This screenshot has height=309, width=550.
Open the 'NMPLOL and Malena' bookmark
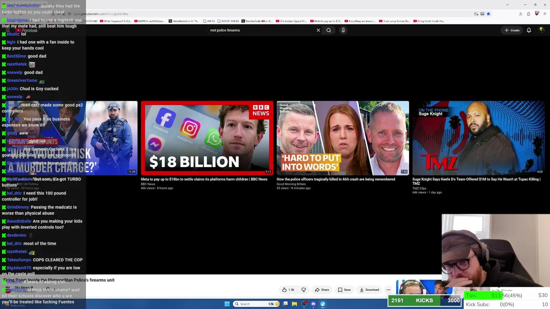150,21
